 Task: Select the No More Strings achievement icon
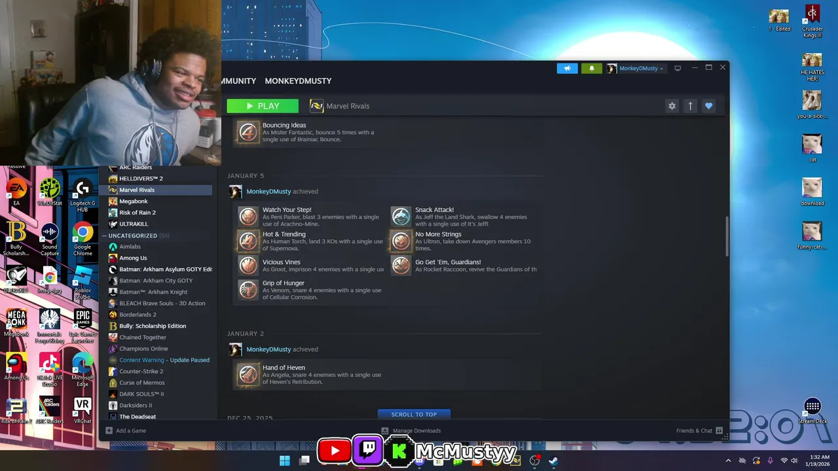[401, 241]
